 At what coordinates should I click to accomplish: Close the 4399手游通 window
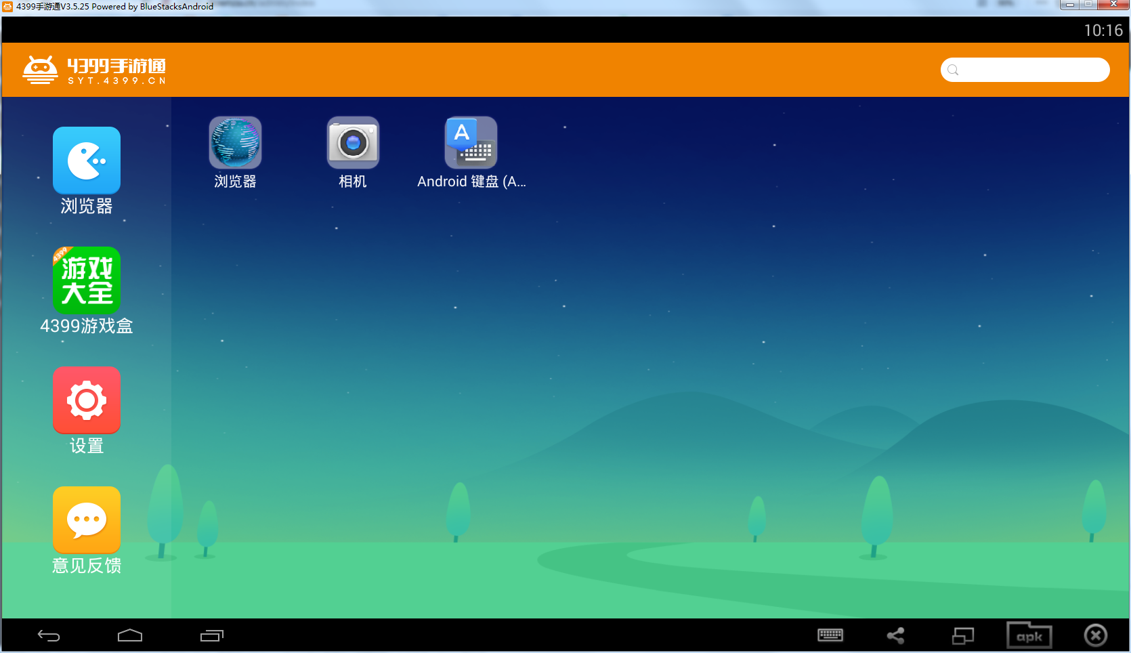(1113, 5)
